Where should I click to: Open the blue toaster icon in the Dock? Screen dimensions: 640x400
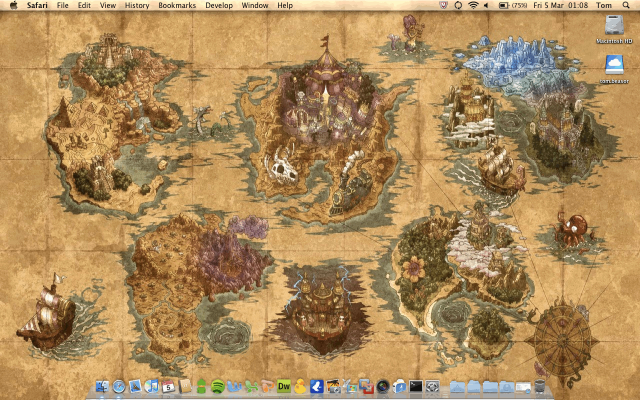(399, 386)
